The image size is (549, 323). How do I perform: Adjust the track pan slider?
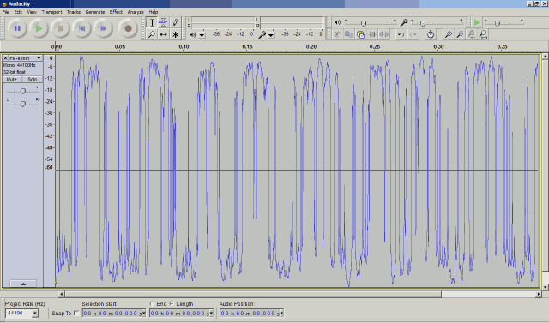tap(23, 104)
